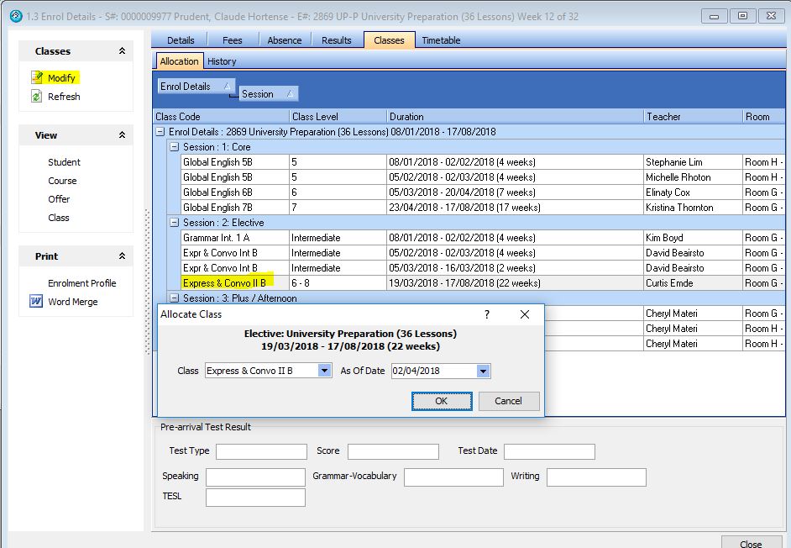Click the Modify pencil icon
Image resolution: width=791 pixels, height=548 pixels.
coord(36,77)
